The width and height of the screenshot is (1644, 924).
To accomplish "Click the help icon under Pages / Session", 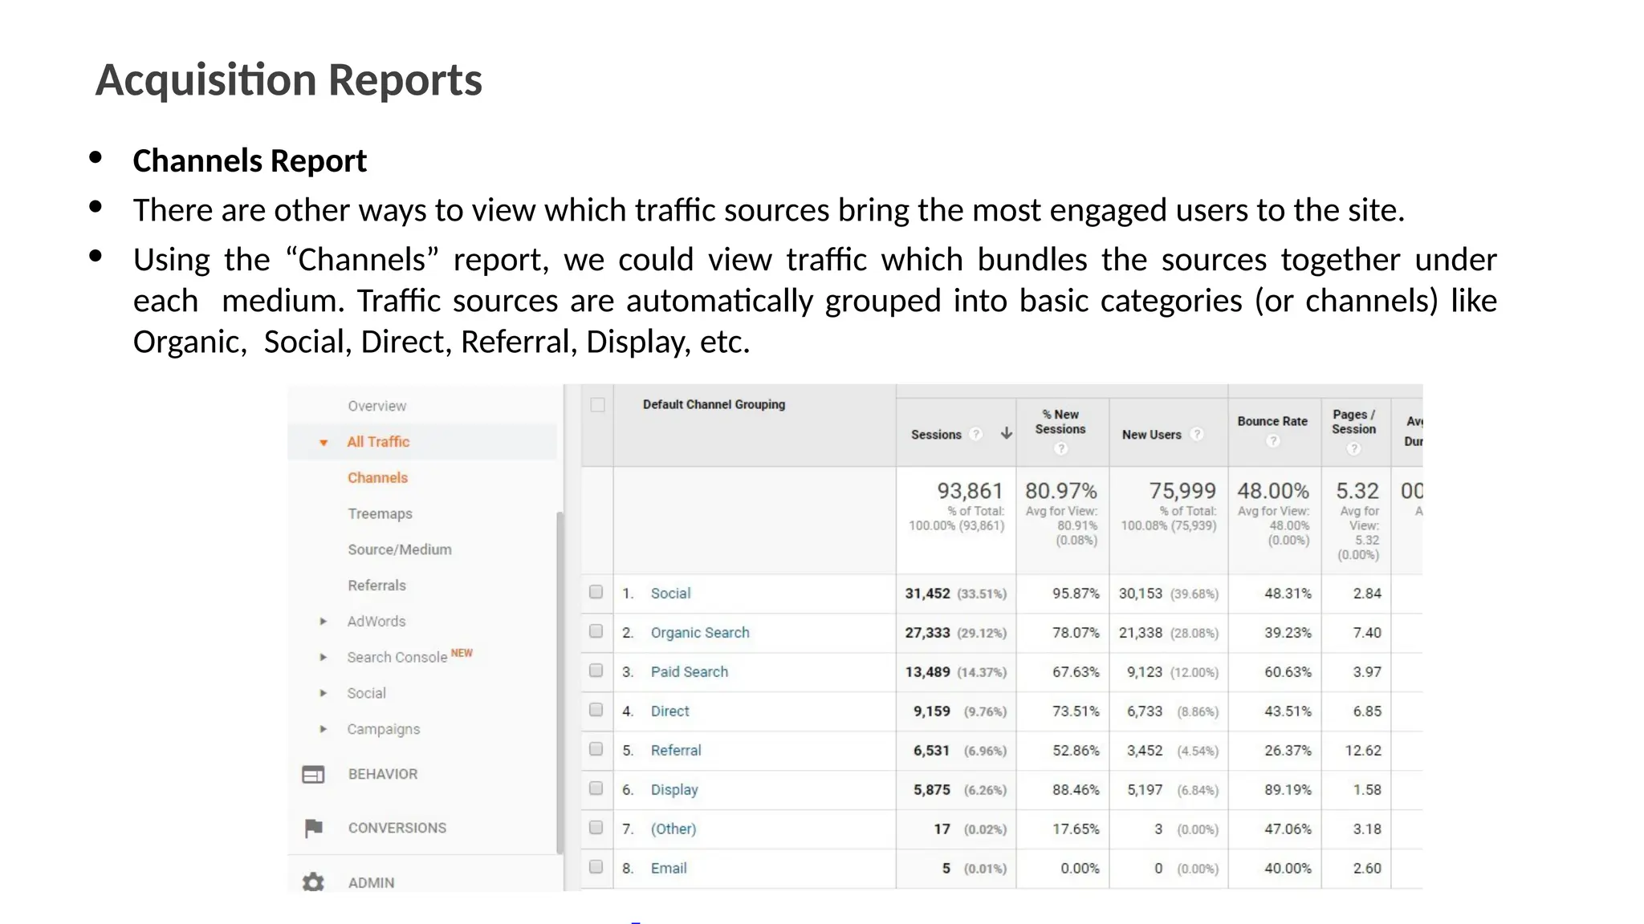I will (x=1353, y=448).
